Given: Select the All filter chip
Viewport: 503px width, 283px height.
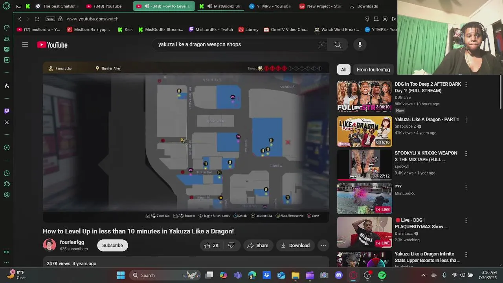Looking at the screenshot, I should 344,70.
